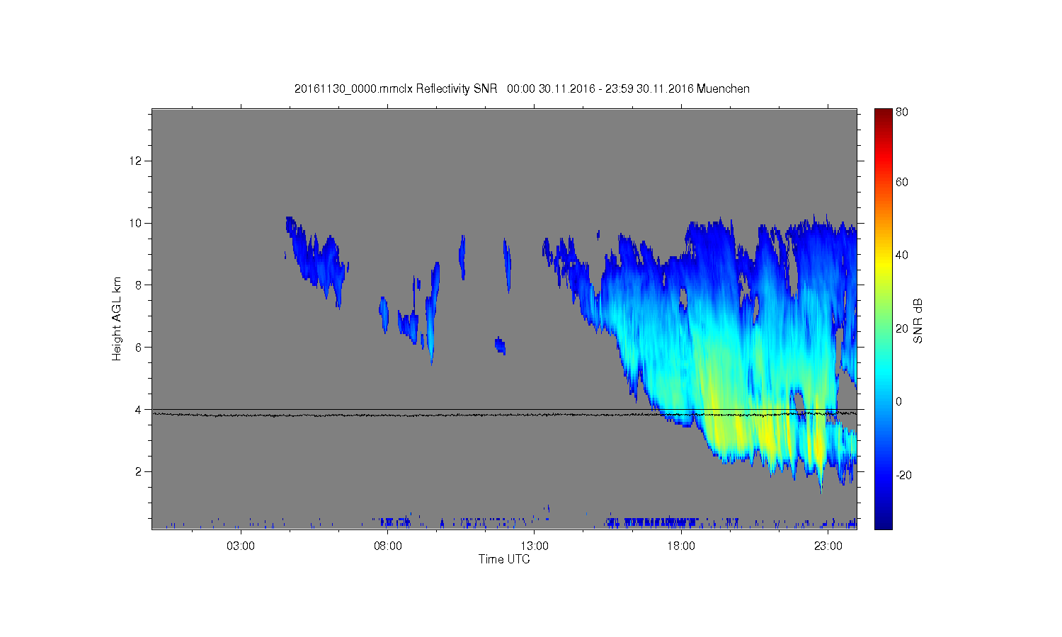The image size is (1062, 637).
Task: Click the height tick label 2
Action: tap(139, 471)
